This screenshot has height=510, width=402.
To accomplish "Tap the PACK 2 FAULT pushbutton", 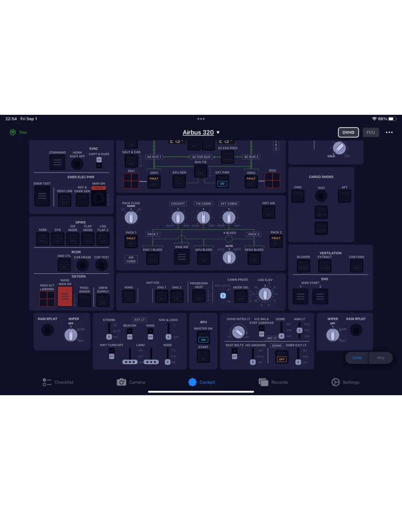I will [276, 241].
